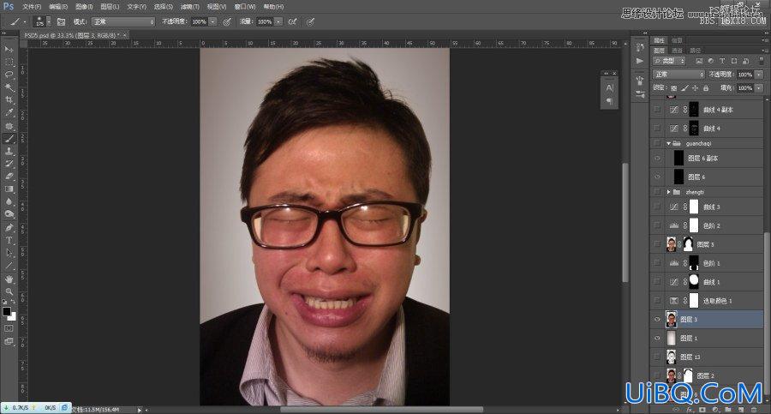
Task: Open the layer filter type dropdown
Action: 669,61
